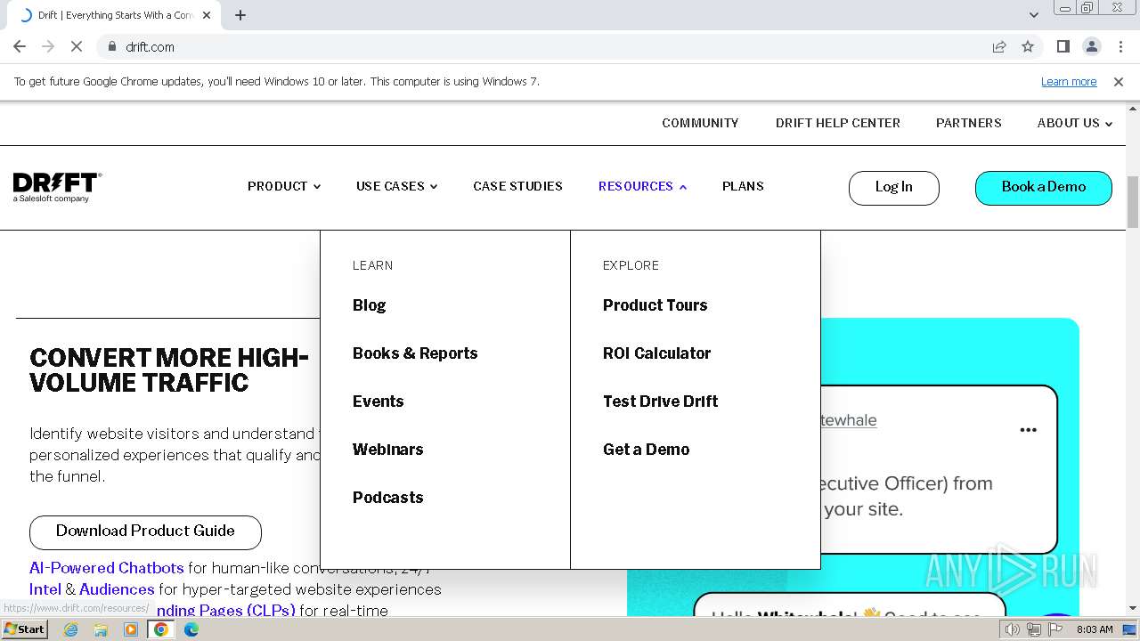Open Action Center flag icon
Viewport: 1140px width, 641px height.
[1054, 629]
